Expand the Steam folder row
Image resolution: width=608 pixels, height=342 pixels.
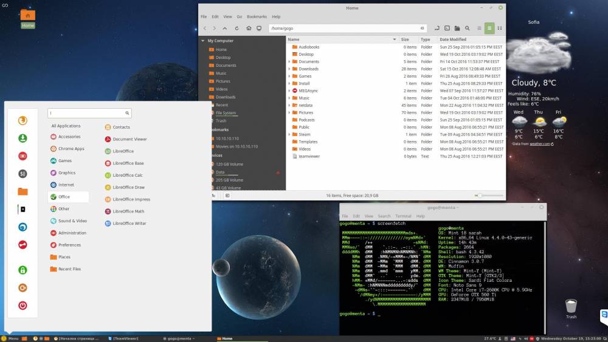(289, 134)
